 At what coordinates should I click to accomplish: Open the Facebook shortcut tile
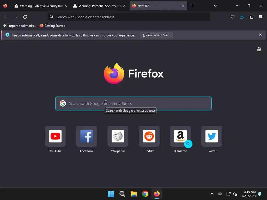87,136
